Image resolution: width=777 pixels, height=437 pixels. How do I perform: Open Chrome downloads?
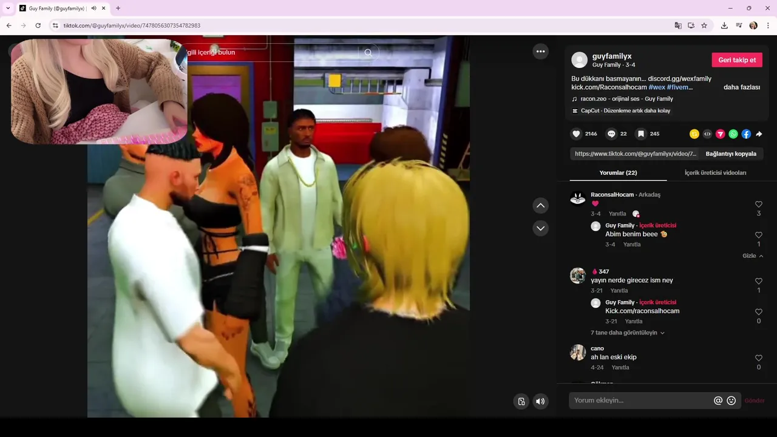[724, 25]
